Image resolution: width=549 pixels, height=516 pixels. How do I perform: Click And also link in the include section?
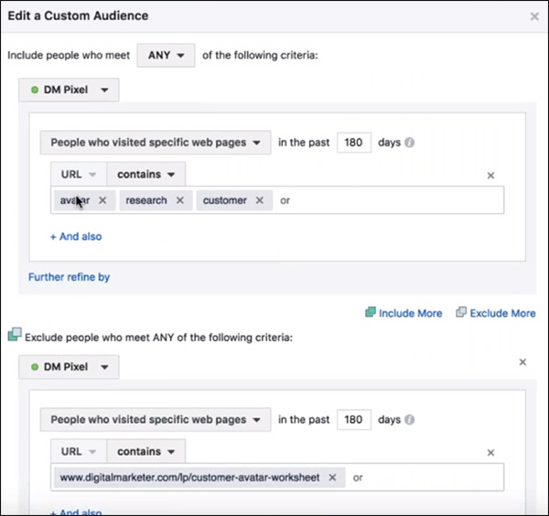(76, 237)
